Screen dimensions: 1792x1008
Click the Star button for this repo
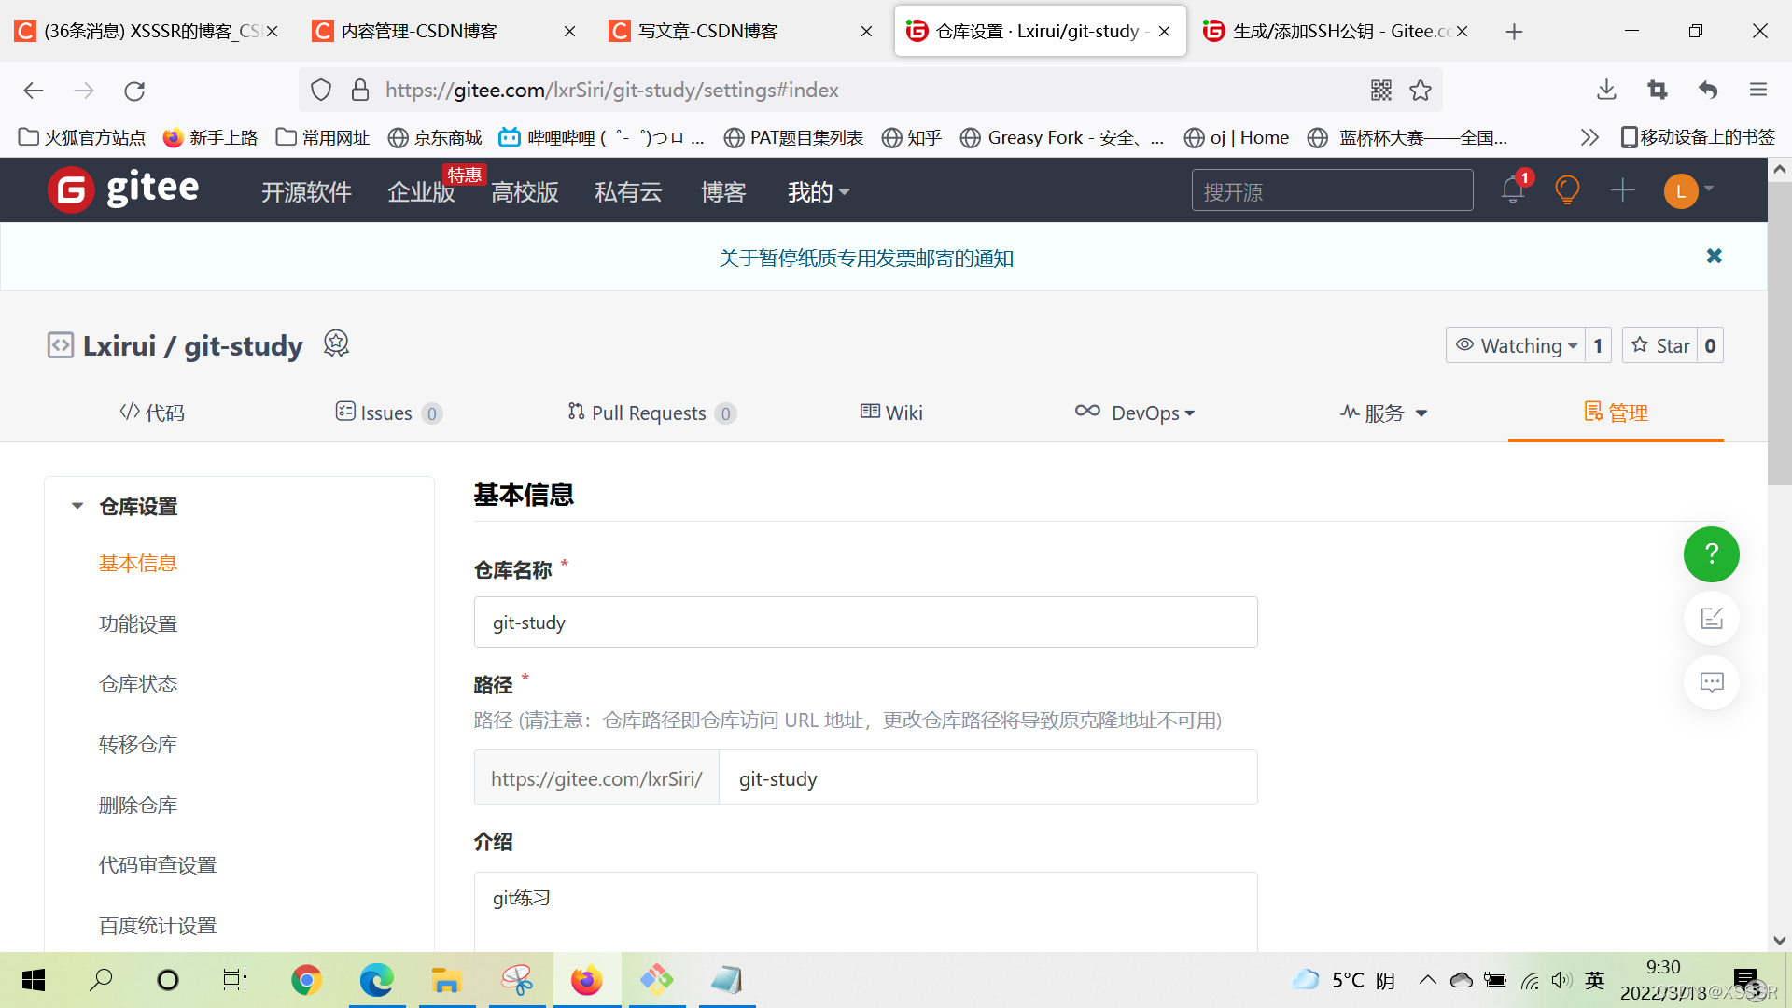[1662, 344]
